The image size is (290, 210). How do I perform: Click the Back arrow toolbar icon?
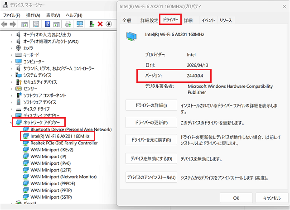[5, 24]
